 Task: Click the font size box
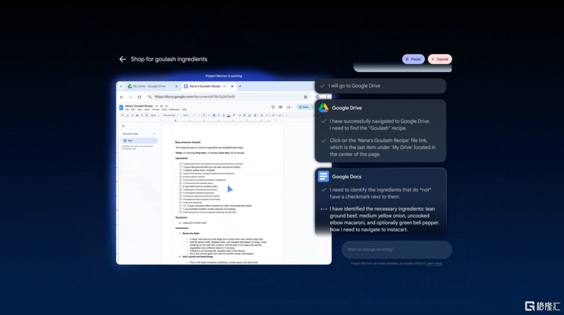pyautogui.click(x=204, y=115)
